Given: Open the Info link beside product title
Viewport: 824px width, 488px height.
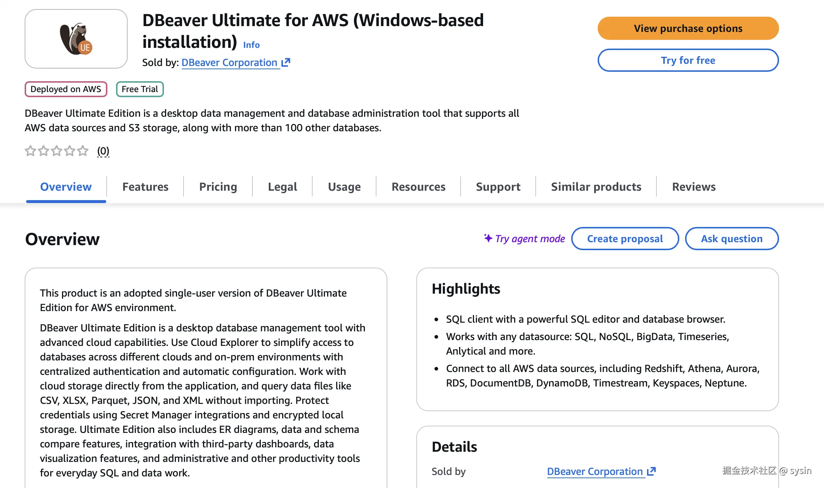Looking at the screenshot, I should pos(251,45).
